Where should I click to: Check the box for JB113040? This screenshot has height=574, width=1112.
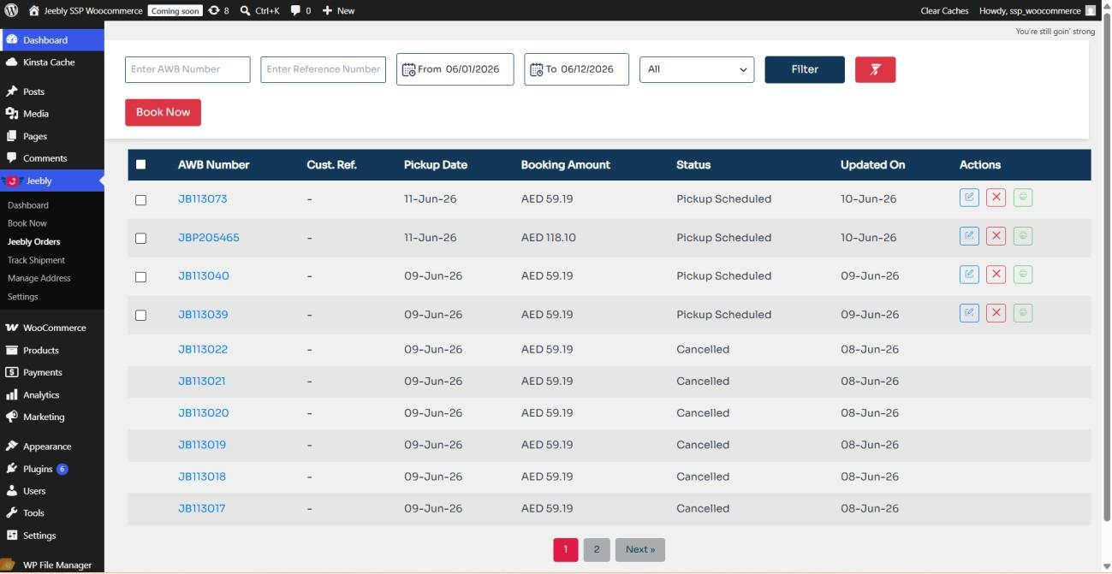pyautogui.click(x=141, y=276)
